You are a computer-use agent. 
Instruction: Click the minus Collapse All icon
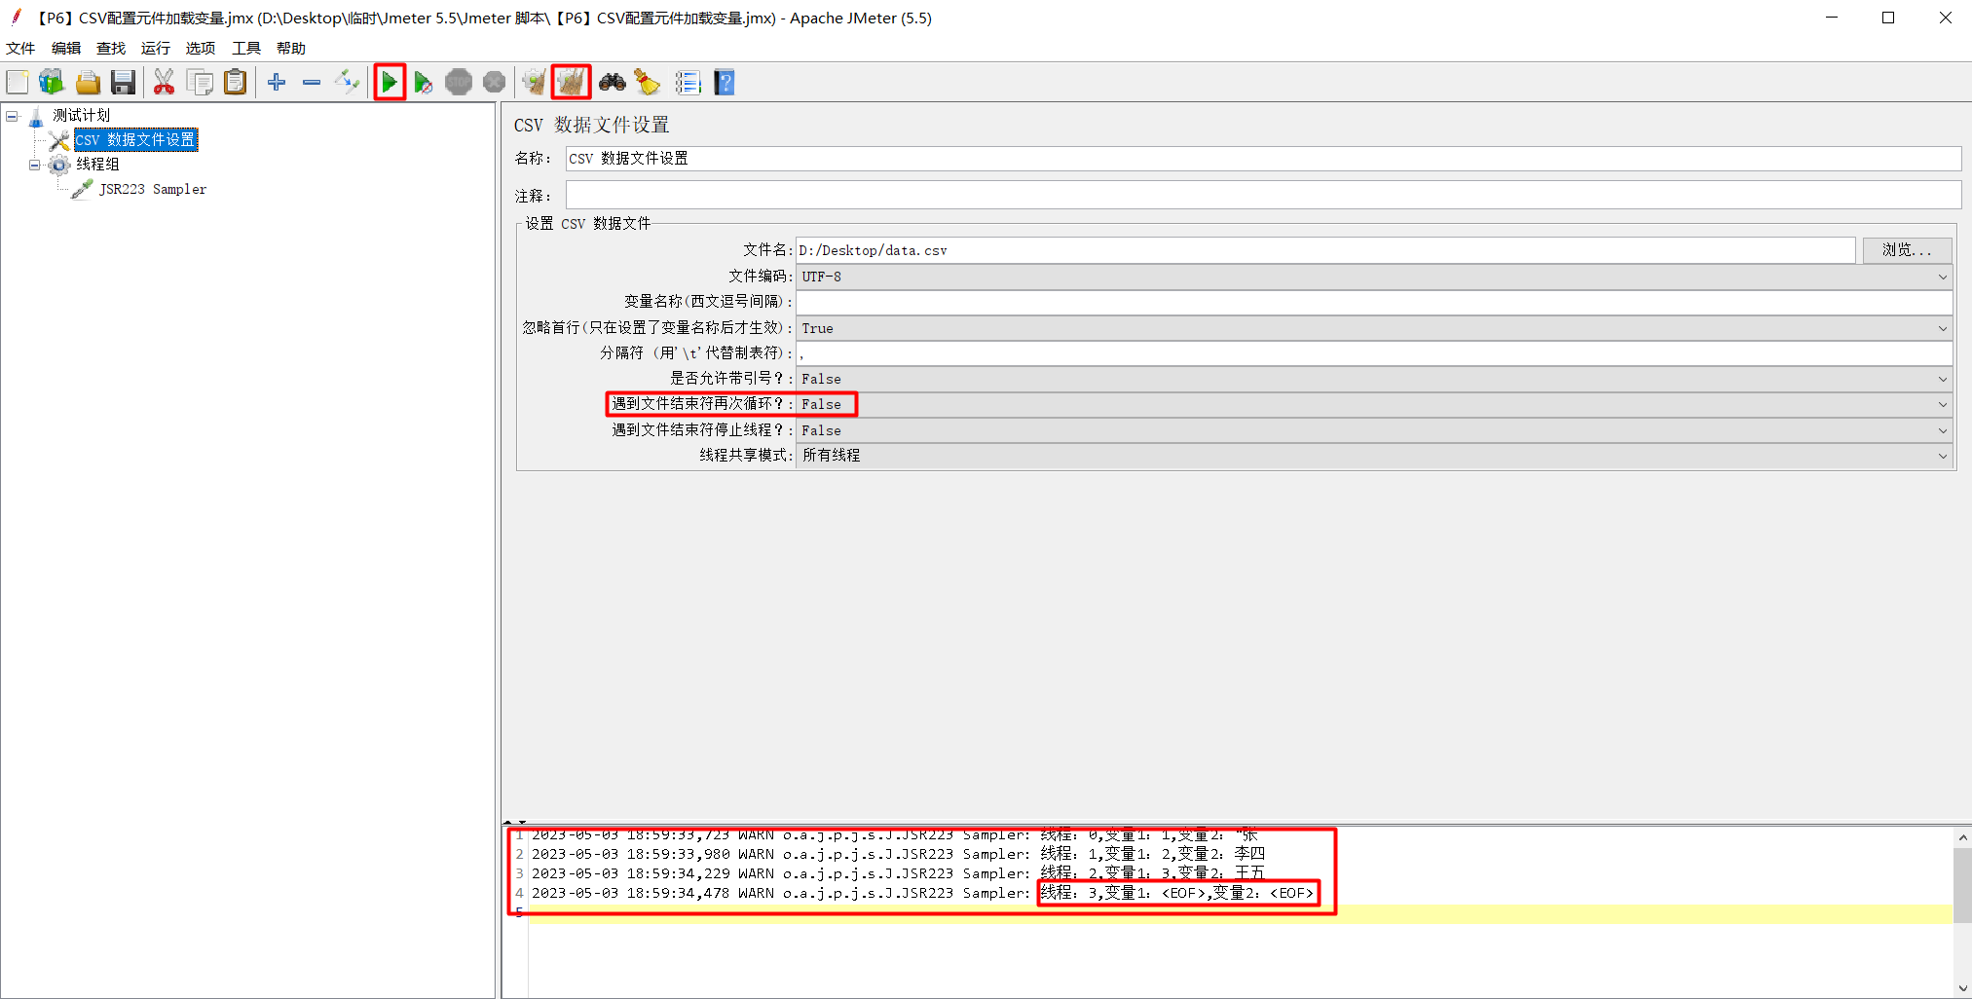click(x=312, y=83)
